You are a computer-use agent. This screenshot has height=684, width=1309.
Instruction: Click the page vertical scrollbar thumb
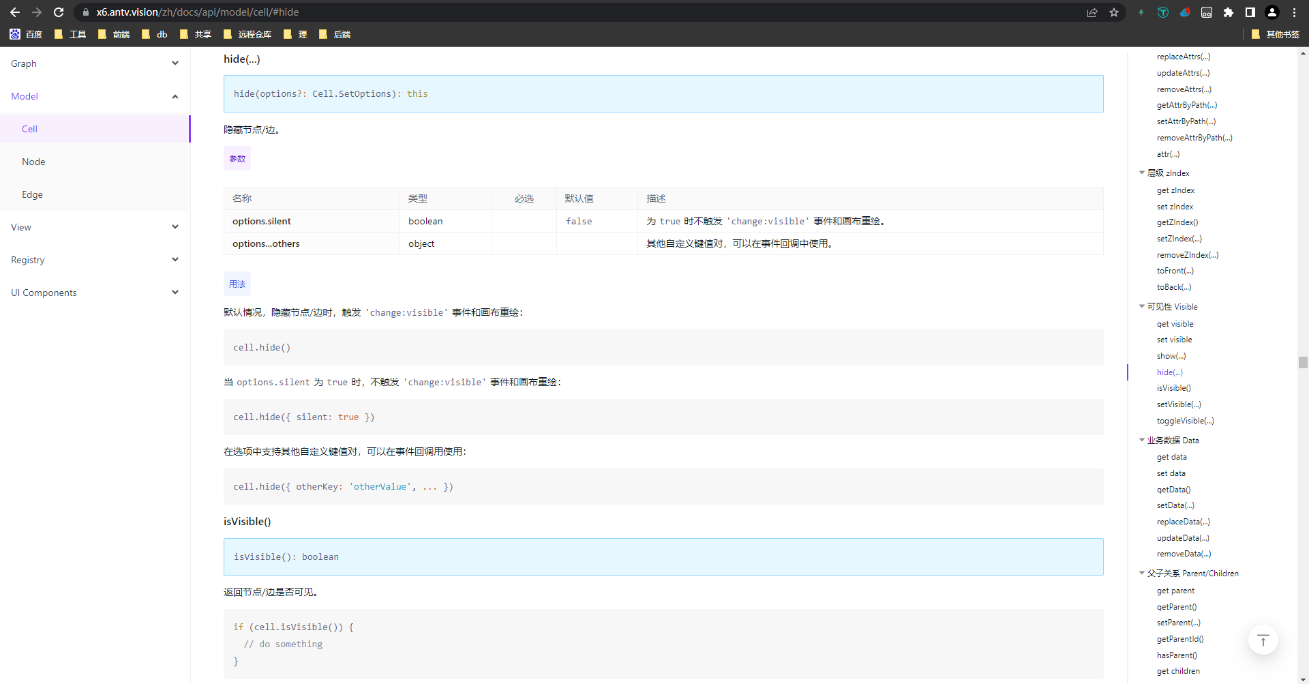coord(1303,363)
